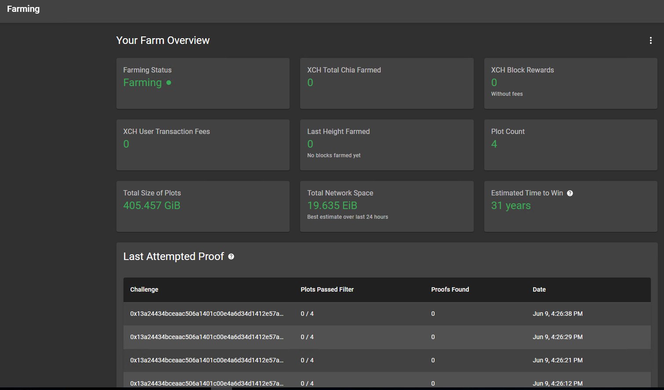Select the 4:26:21 PM challenge hash
The height and width of the screenshot is (390, 664).
(x=207, y=360)
